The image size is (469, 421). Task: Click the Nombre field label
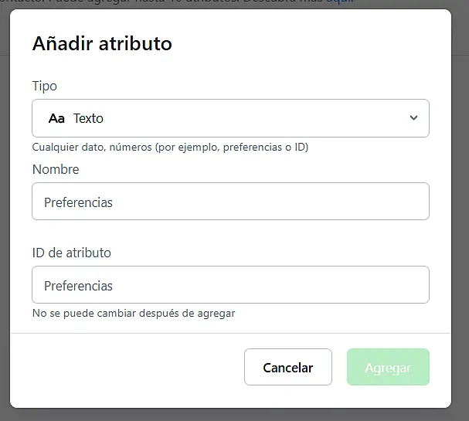tap(56, 169)
